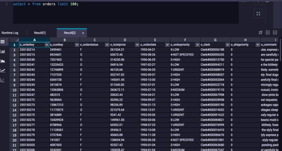Select row 10 header
Screen dimensions: 282x151
14,90
